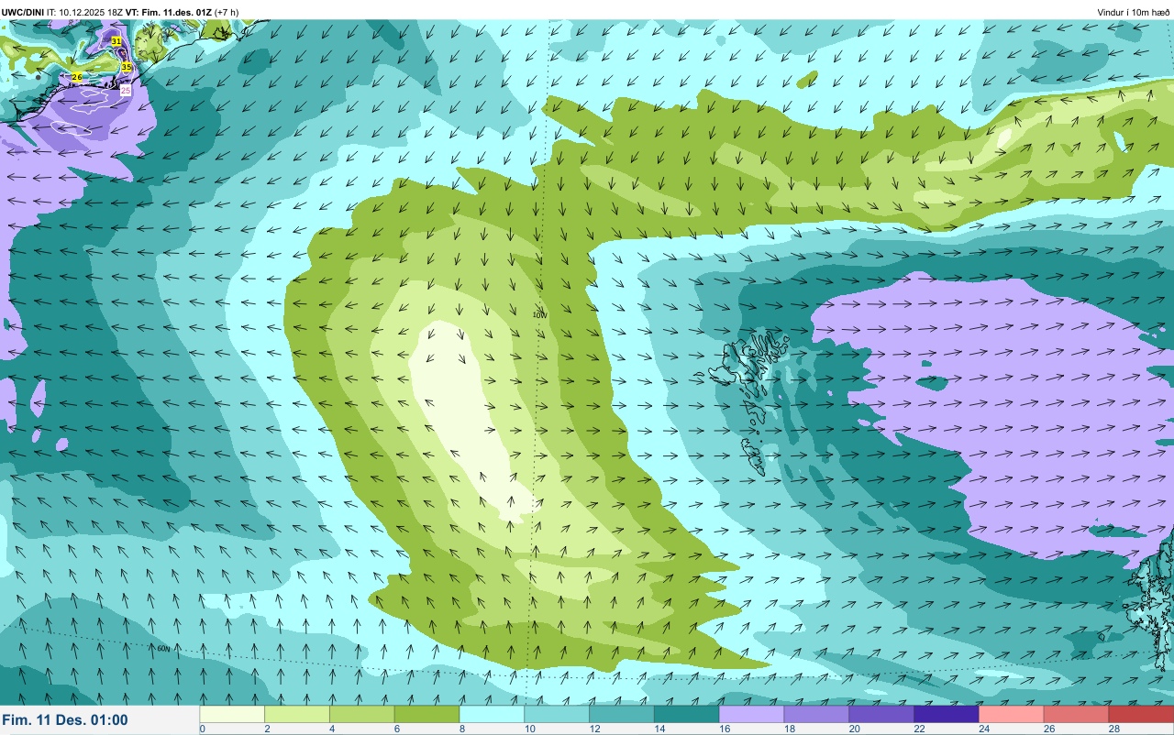Select the 14–16 m/s dark teal swatch
The height and width of the screenshot is (735, 1174).
687,714
